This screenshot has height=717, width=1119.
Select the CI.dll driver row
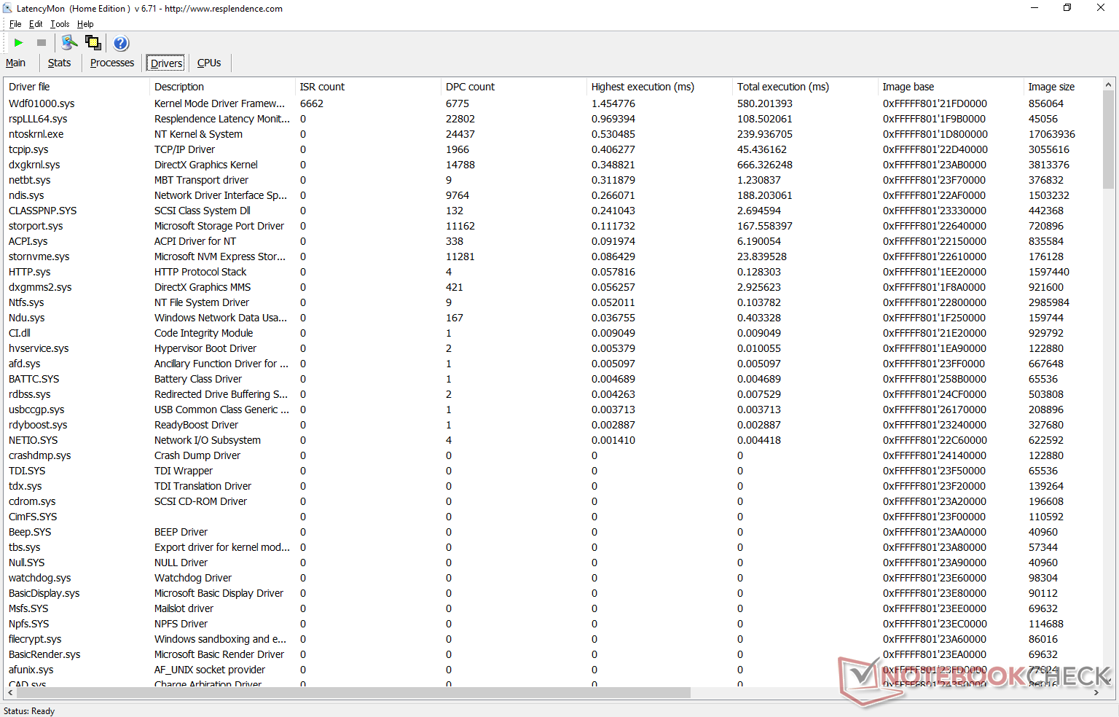pos(552,333)
